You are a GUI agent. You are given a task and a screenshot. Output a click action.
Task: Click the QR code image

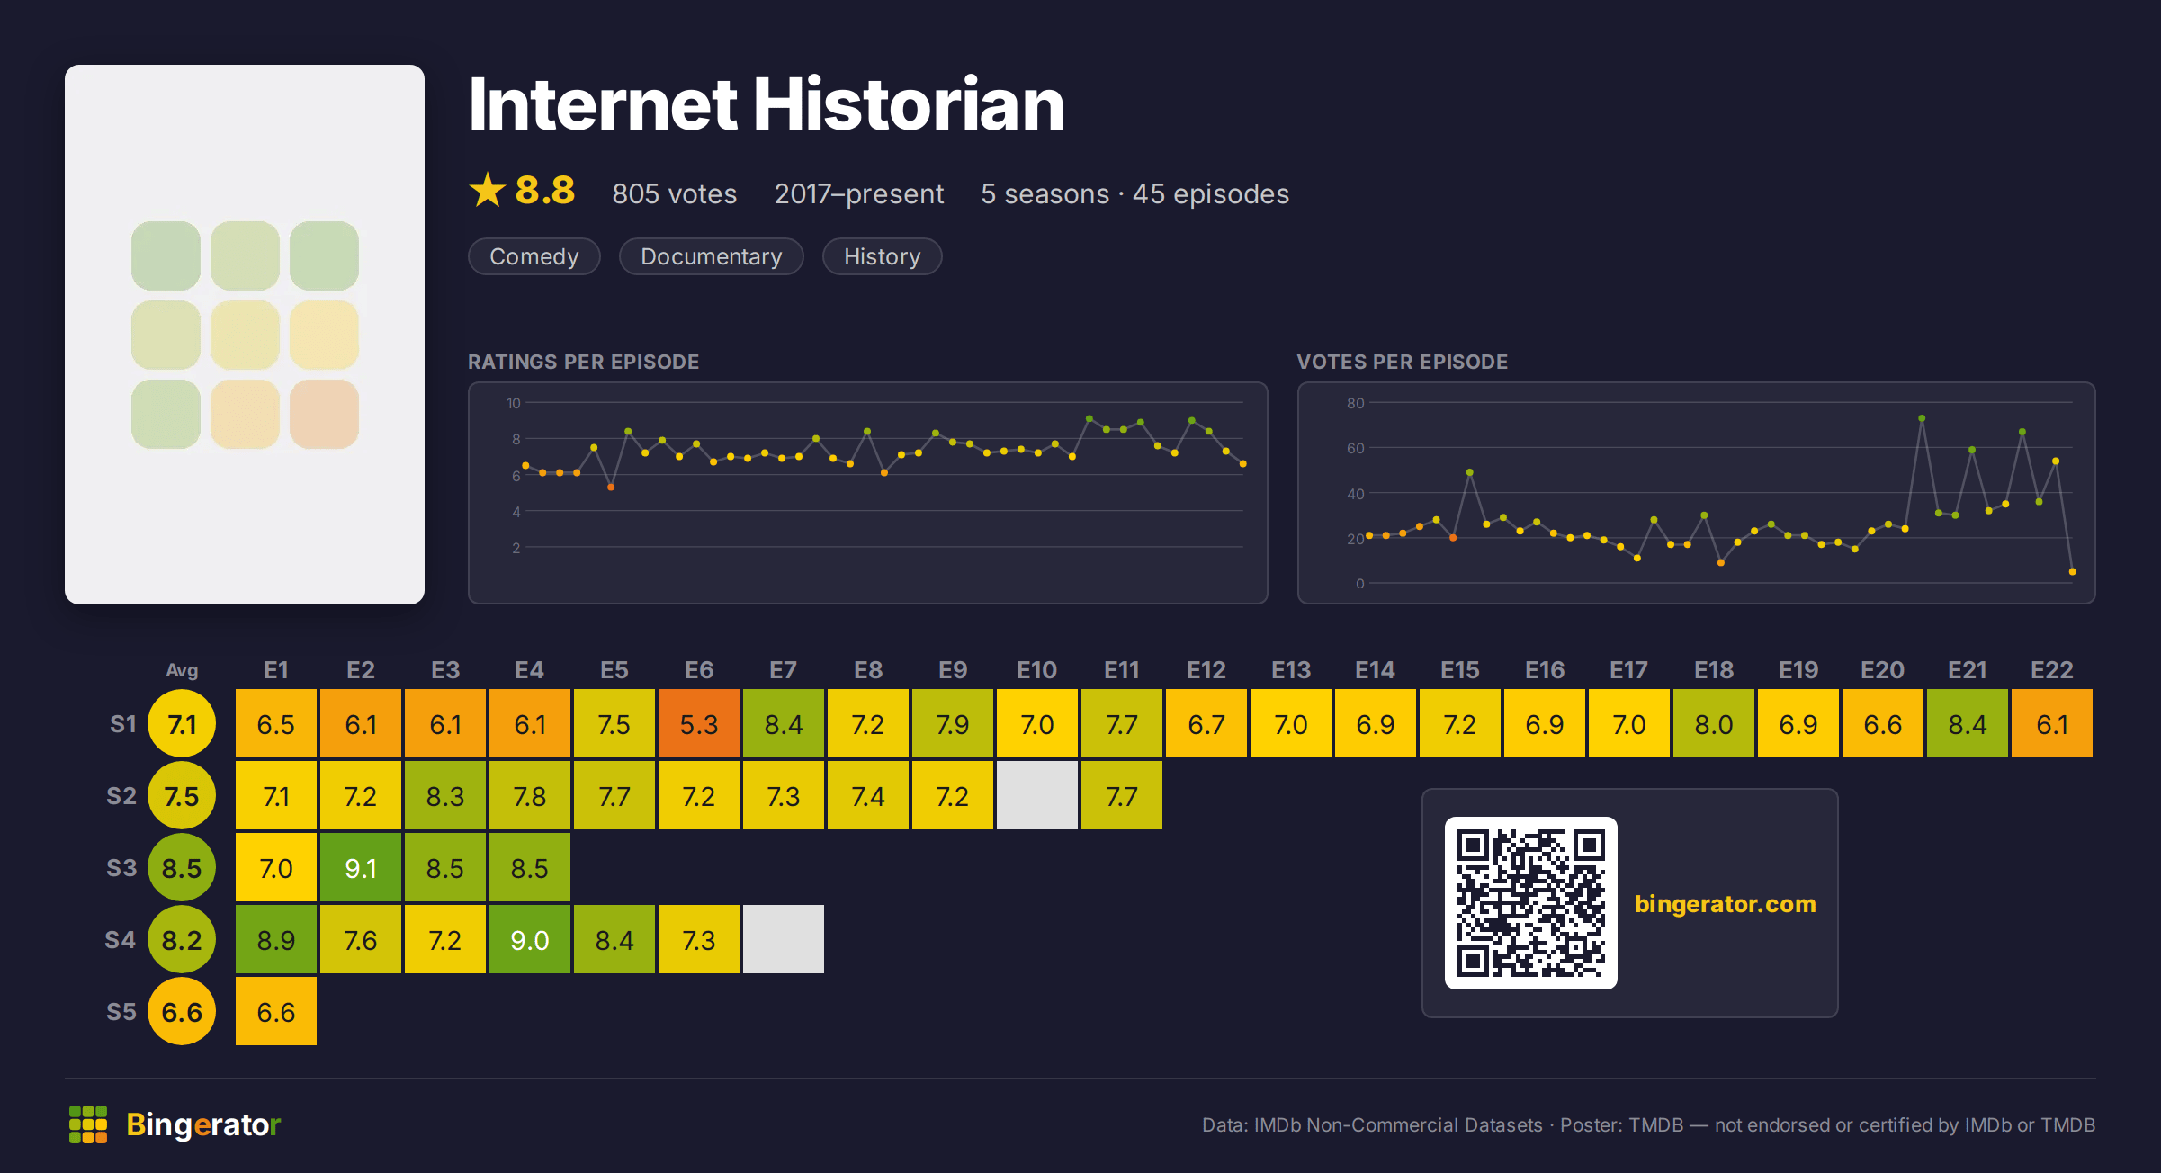click(1530, 903)
